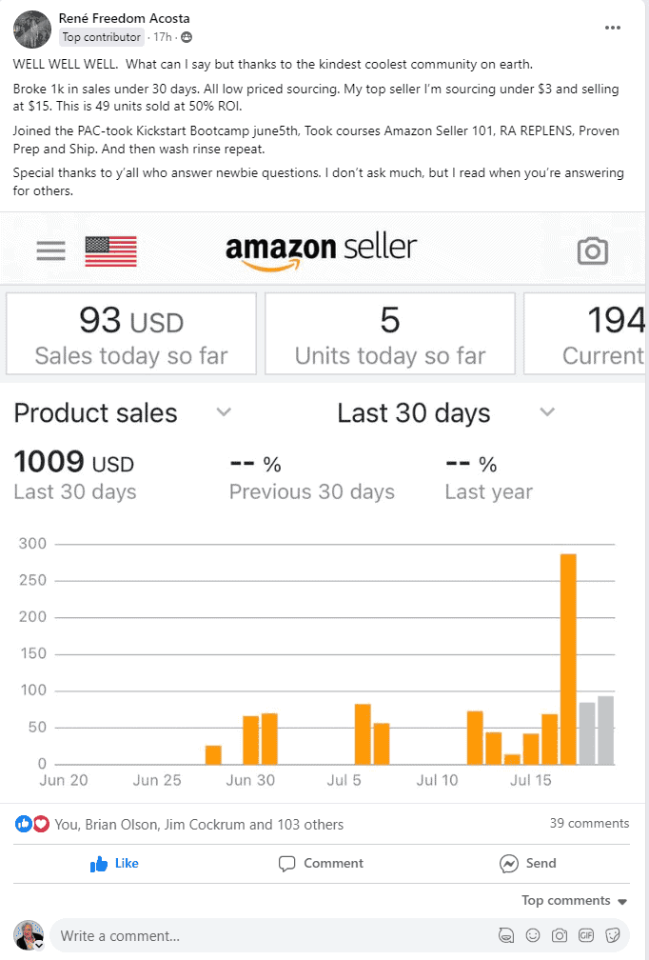The height and width of the screenshot is (960, 649).
Task: Expand the Product sales dropdown
Action: click(x=224, y=412)
